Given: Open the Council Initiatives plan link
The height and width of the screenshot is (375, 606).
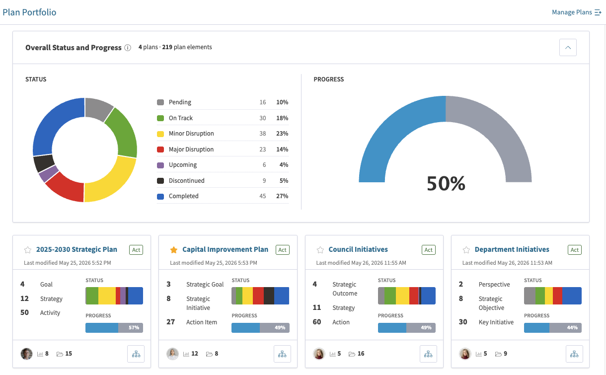Looking at the screenshot, I should pyautogui.click(x=358, y=249).
